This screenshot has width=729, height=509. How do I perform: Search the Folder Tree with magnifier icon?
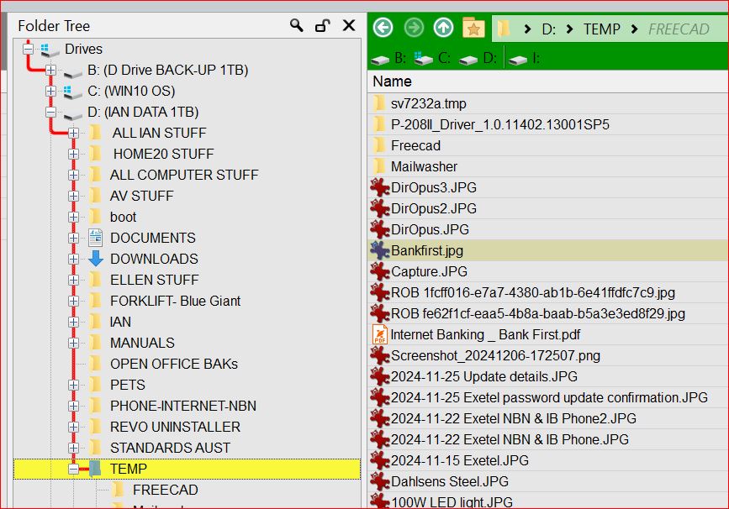(x=296, y=25)
